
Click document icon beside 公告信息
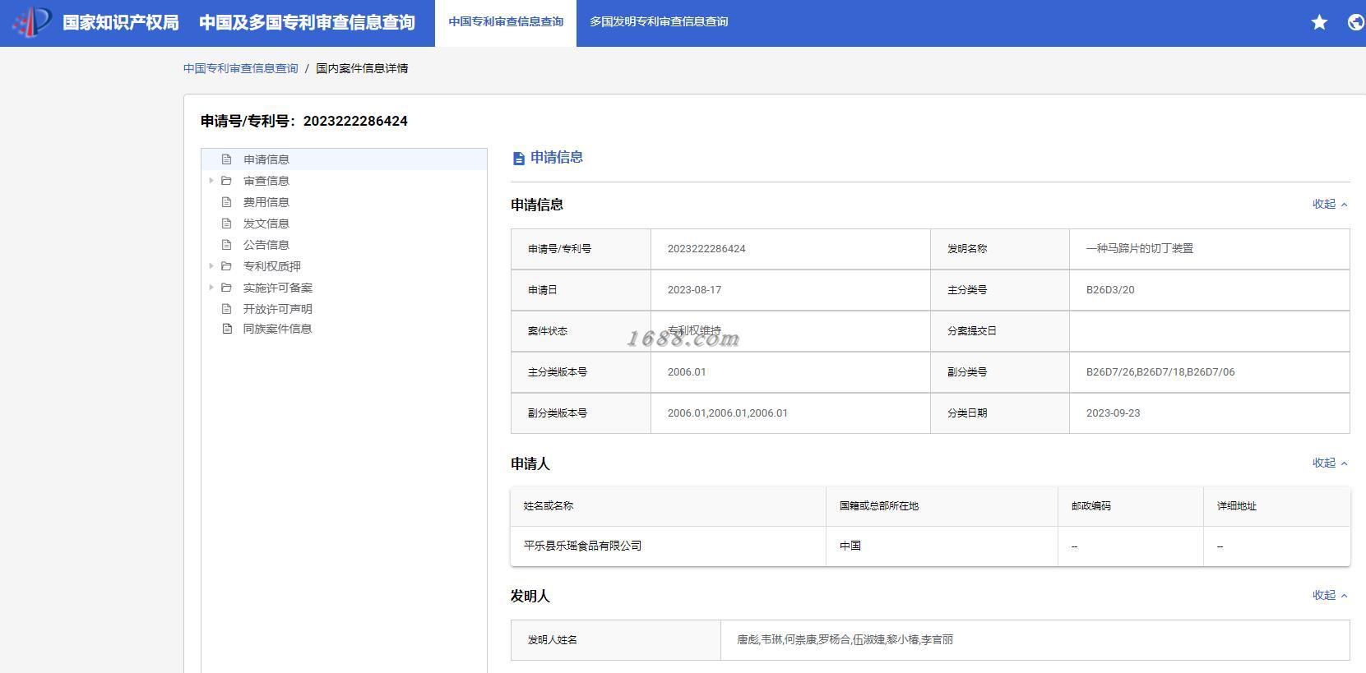[x=226, y=245]
